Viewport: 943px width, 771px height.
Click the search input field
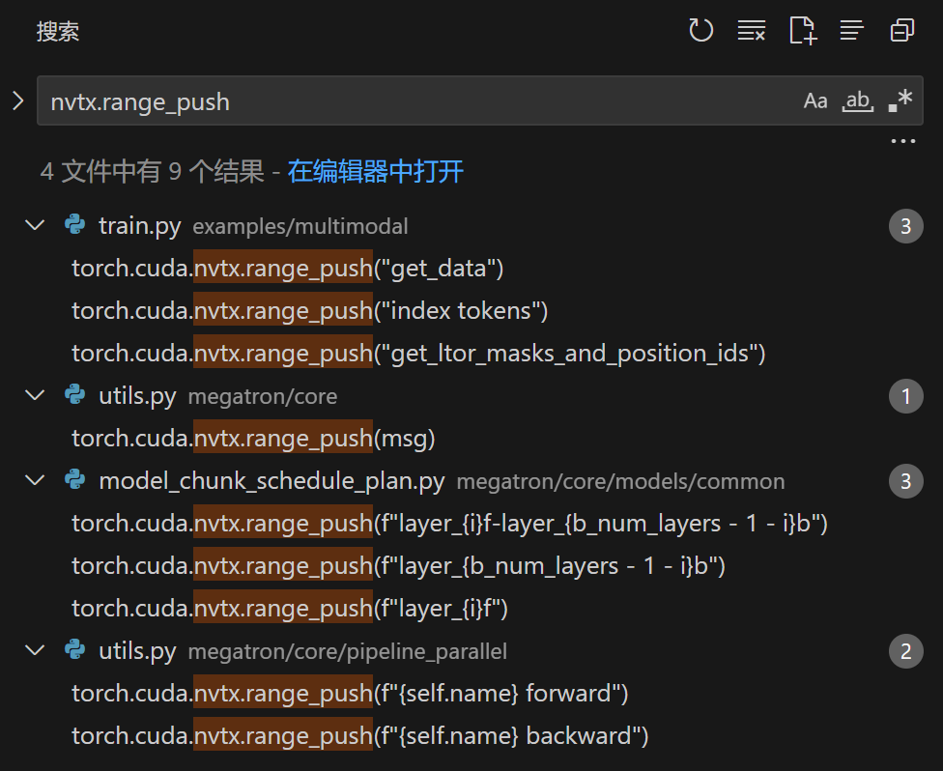(415, 101)
